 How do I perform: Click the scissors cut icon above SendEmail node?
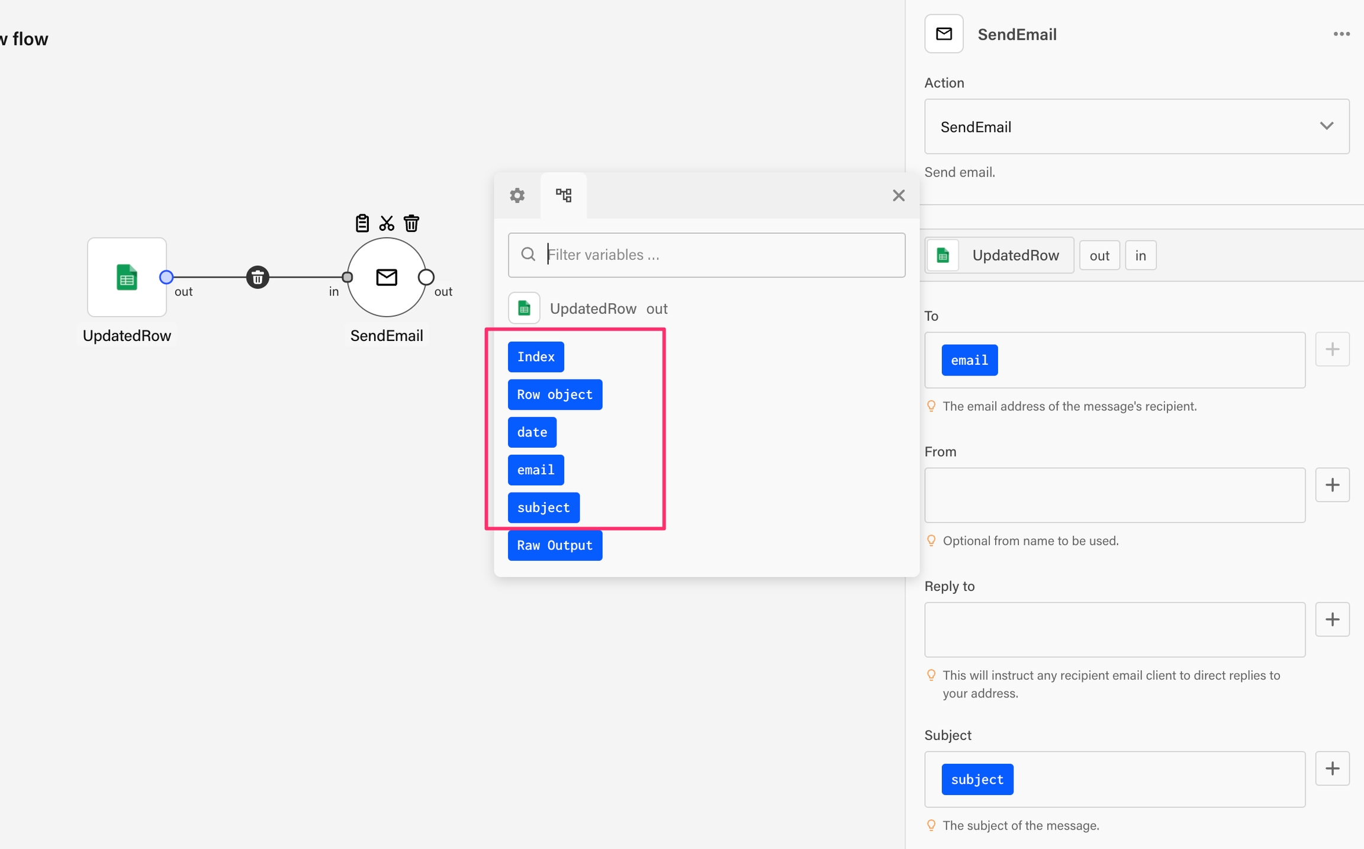click(387, 223)
